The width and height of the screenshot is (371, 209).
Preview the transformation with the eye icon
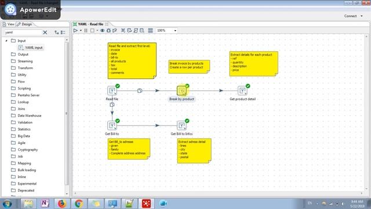coord(102,30)
